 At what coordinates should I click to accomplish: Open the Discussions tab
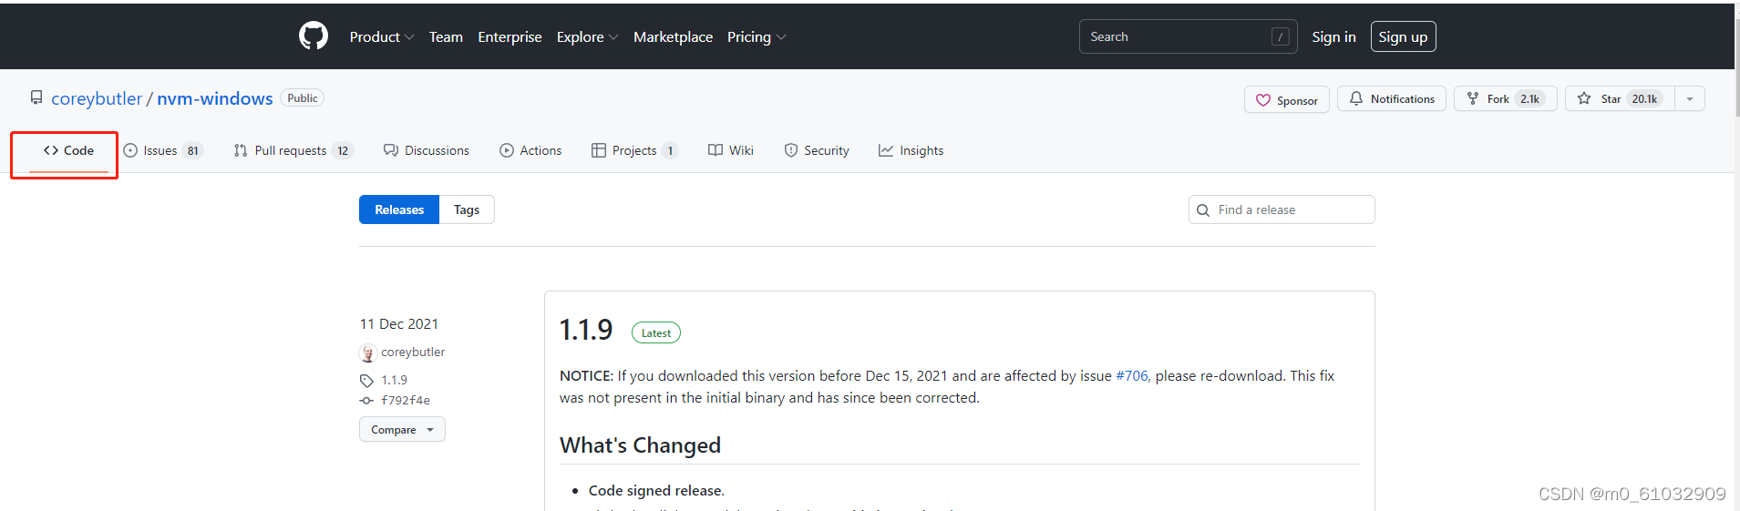click(427, 150)
